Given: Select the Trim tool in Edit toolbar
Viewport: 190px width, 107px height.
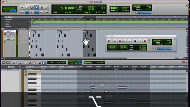Looking at the screenshot, I should coord(27,7).
